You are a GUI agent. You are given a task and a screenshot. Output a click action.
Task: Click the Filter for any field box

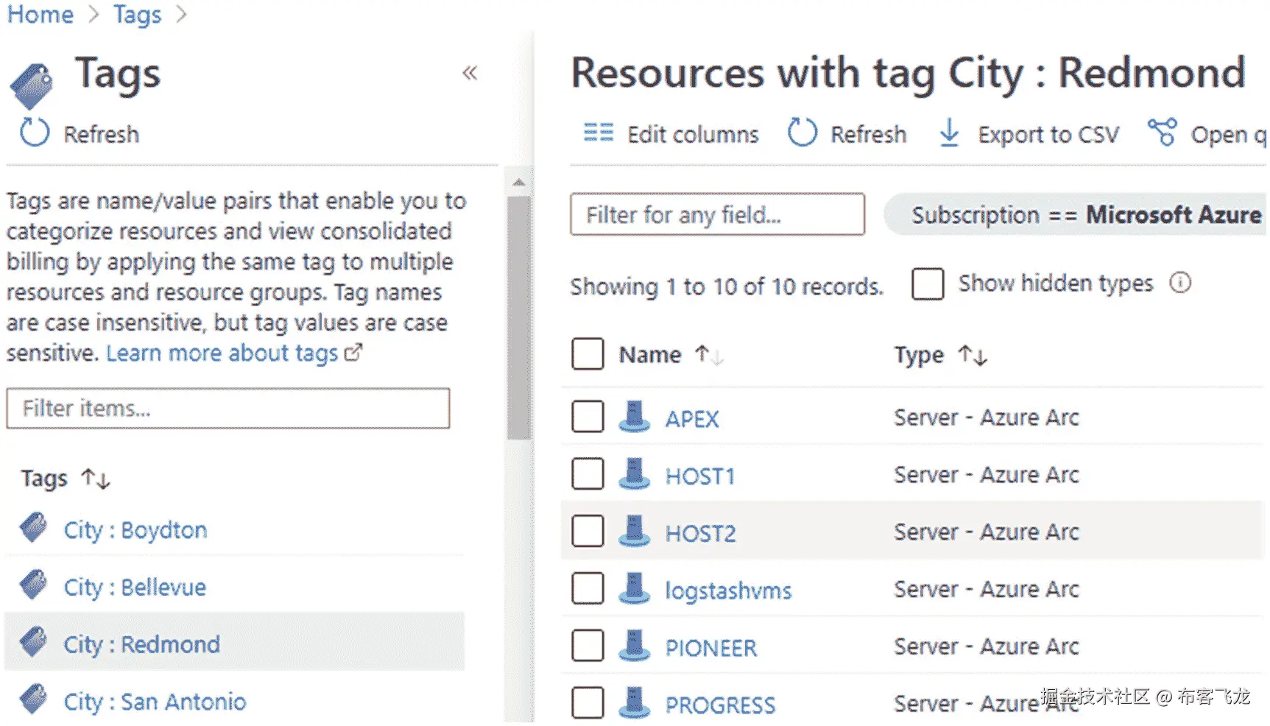[x=717, y=215]
